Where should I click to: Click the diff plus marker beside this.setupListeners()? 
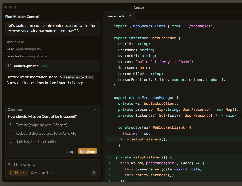[x=109, y=139]
